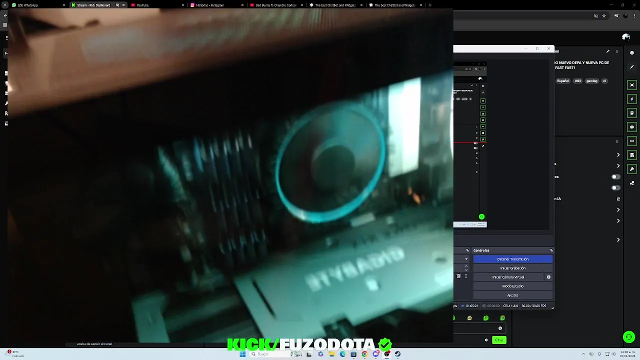The image size is (640, 360).
Task: Edit stream title pencil icon
Action: click(x=608, y=51)
